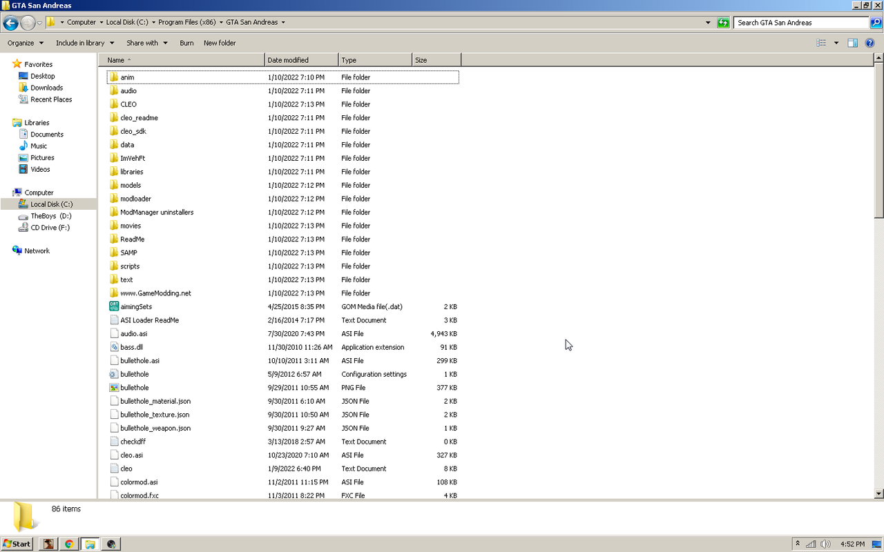
Task: Click the Forward navigation arrow
Action: (x=28, y=23)
